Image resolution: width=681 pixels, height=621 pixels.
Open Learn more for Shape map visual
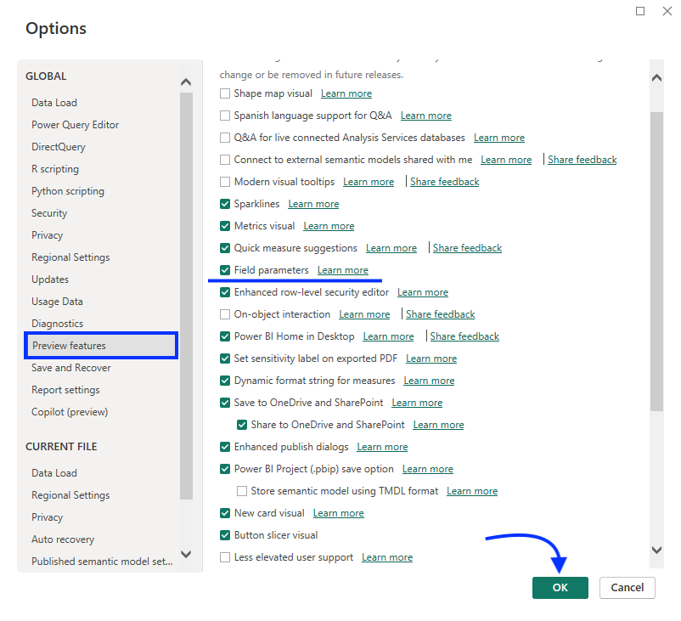point(346,93)
